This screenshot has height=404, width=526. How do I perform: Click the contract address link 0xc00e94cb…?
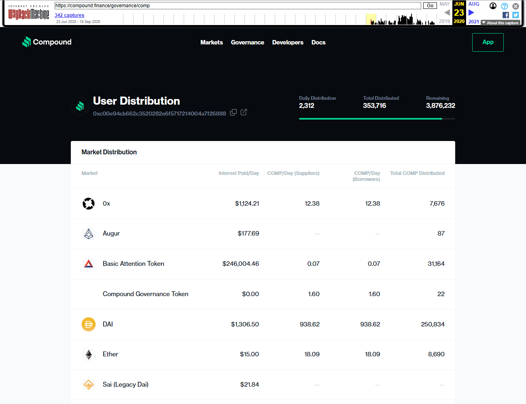(159, 114)
